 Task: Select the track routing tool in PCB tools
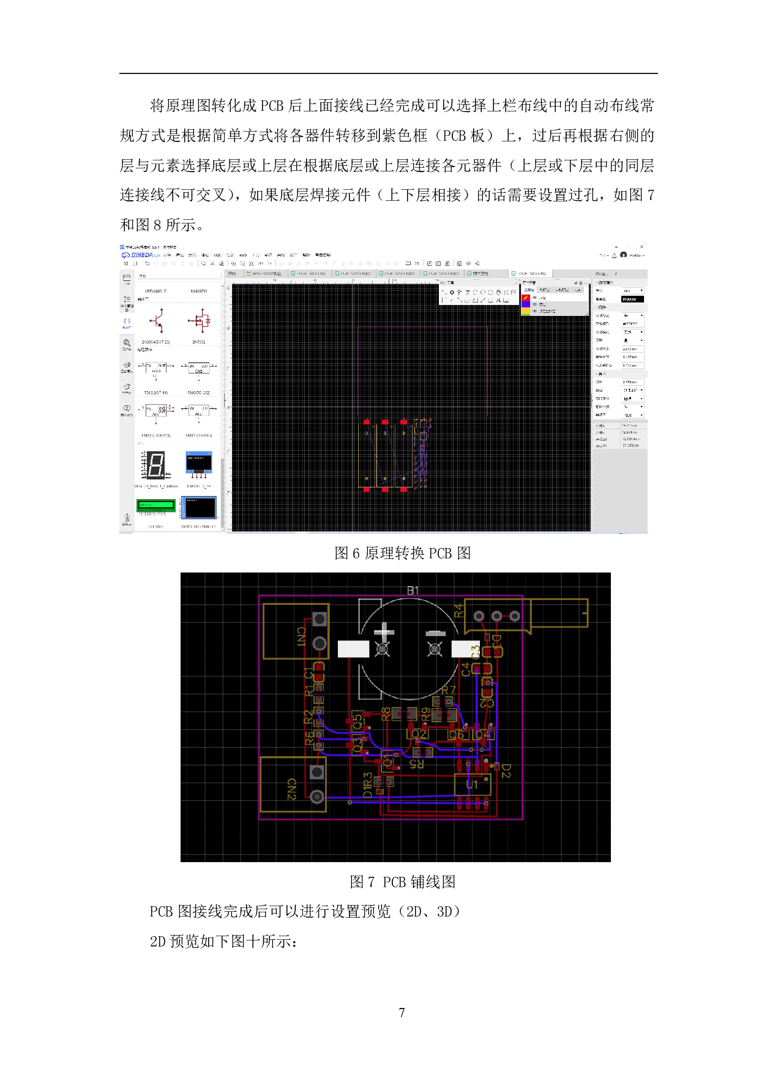tap(444, 292)
